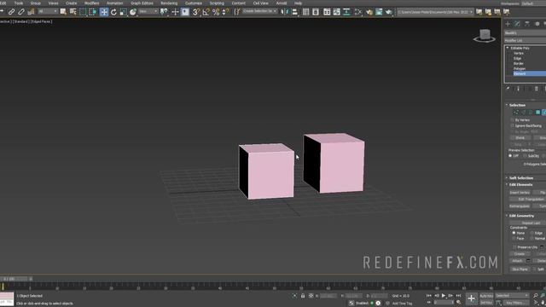Open the Rendering menu
This screenshot has height=307, width=546.
[x=169, y=3]
